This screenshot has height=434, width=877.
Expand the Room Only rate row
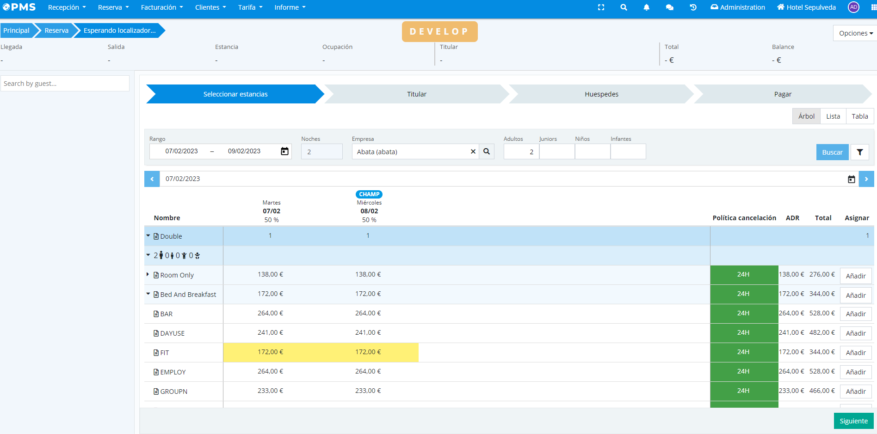(x=148, y=275)
